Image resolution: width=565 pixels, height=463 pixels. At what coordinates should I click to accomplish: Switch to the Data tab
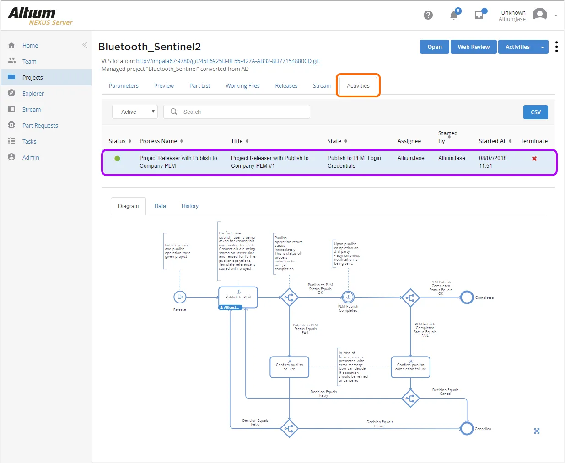click(160, 206)
